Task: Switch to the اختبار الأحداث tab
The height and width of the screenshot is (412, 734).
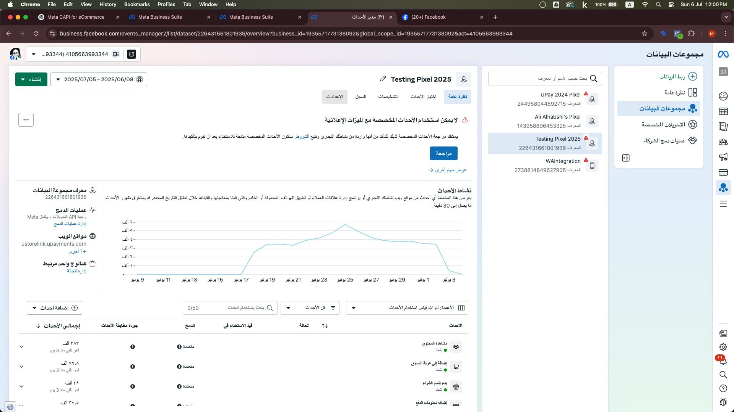Action: tap(423, 97)
